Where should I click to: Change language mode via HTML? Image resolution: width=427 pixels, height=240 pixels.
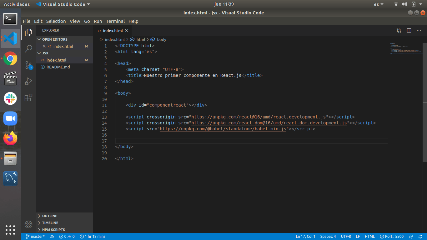tap(370, 237)
